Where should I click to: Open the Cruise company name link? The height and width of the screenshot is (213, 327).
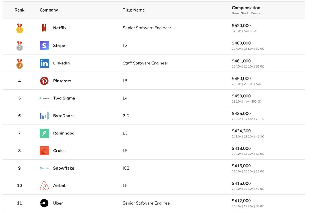point(59,151)
